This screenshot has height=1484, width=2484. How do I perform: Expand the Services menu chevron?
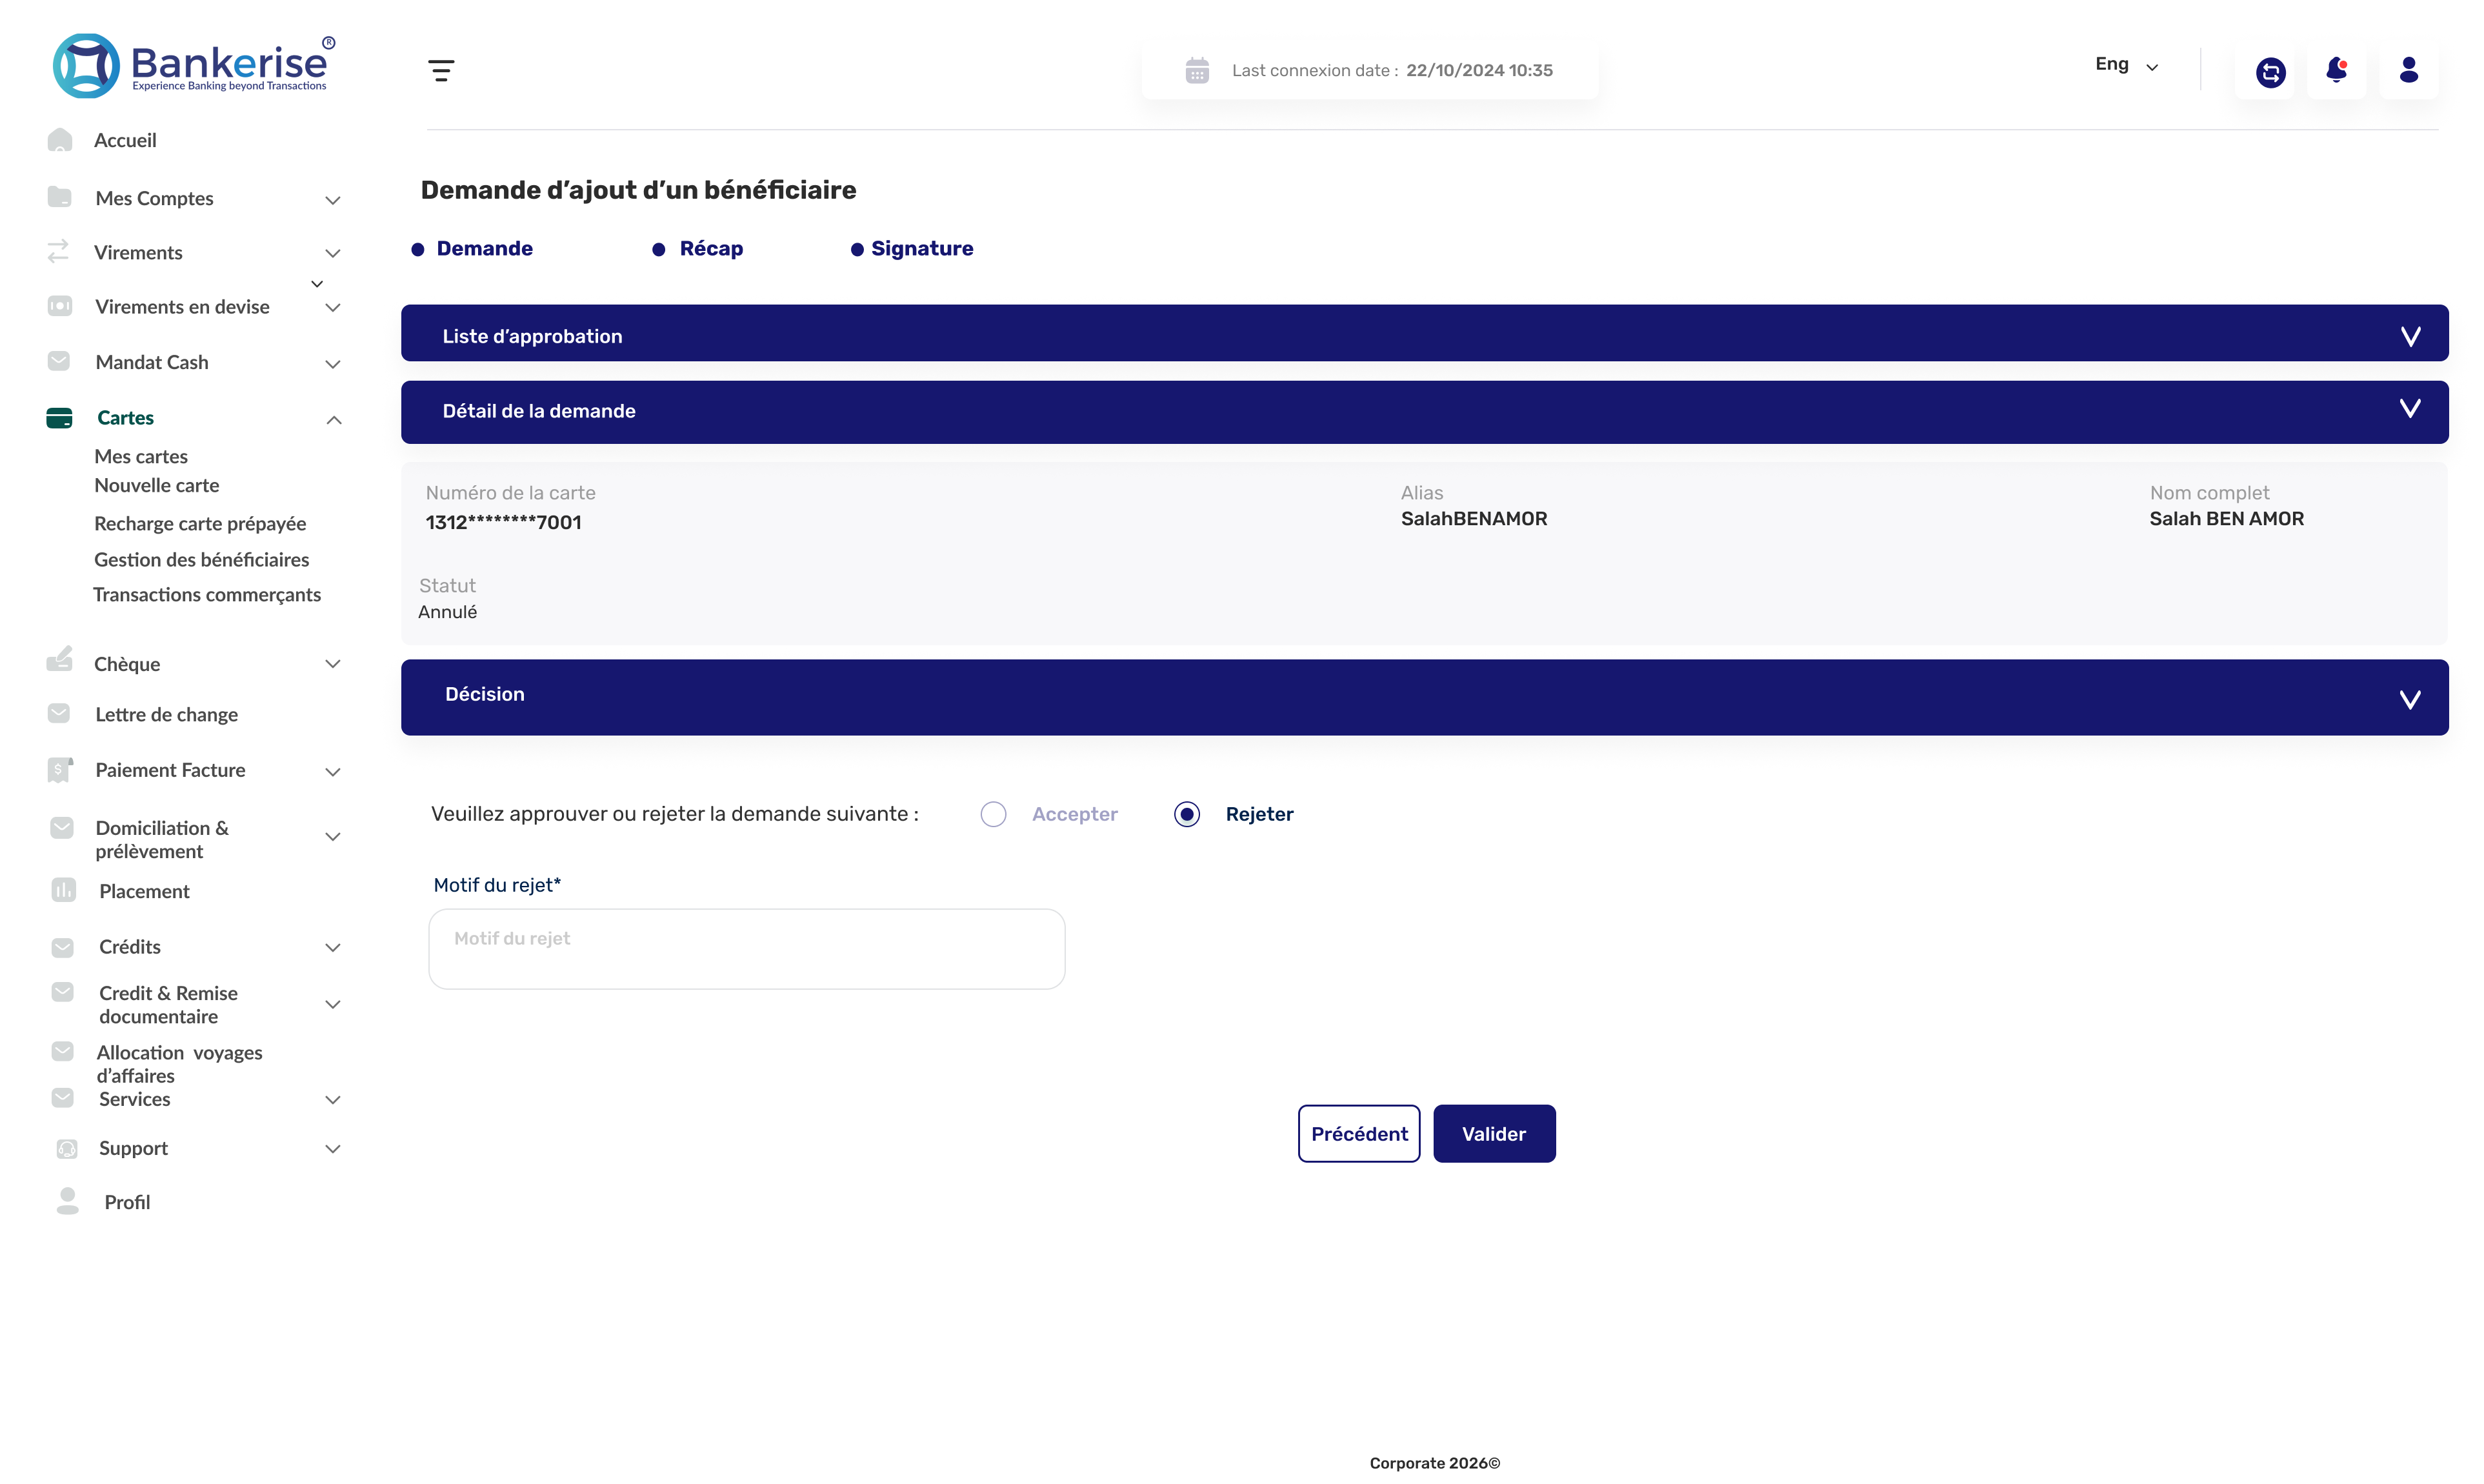click(x=333, y=1100)
